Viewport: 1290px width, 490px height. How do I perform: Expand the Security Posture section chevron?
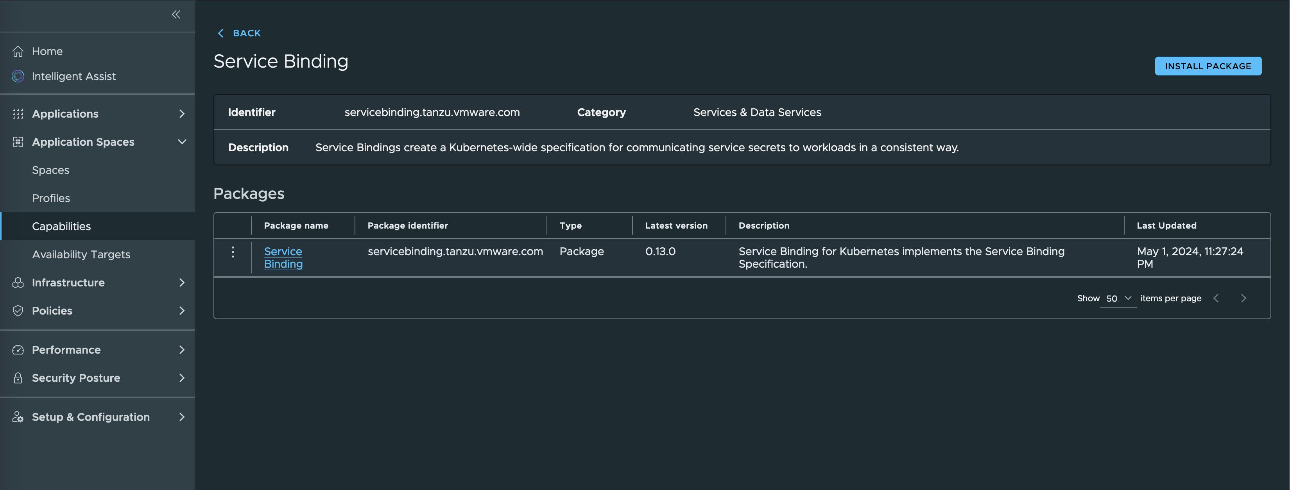pyautogui.click(x=182, y=377)
